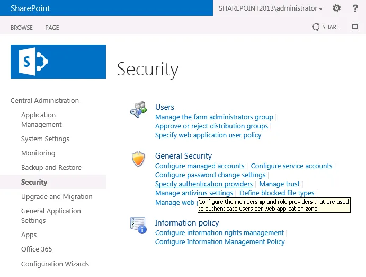Toggle focus on content fullscreen icon

(x=355, y=27)
